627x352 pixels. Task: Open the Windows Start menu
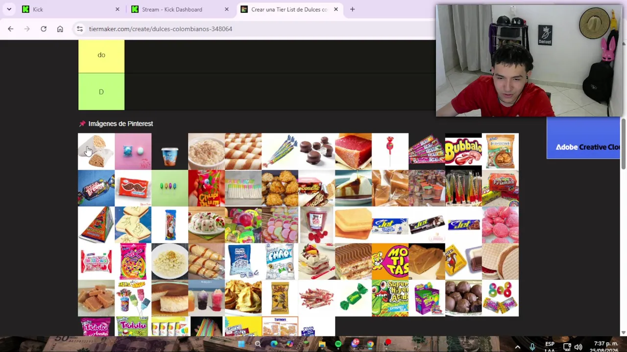click(241, 345)
